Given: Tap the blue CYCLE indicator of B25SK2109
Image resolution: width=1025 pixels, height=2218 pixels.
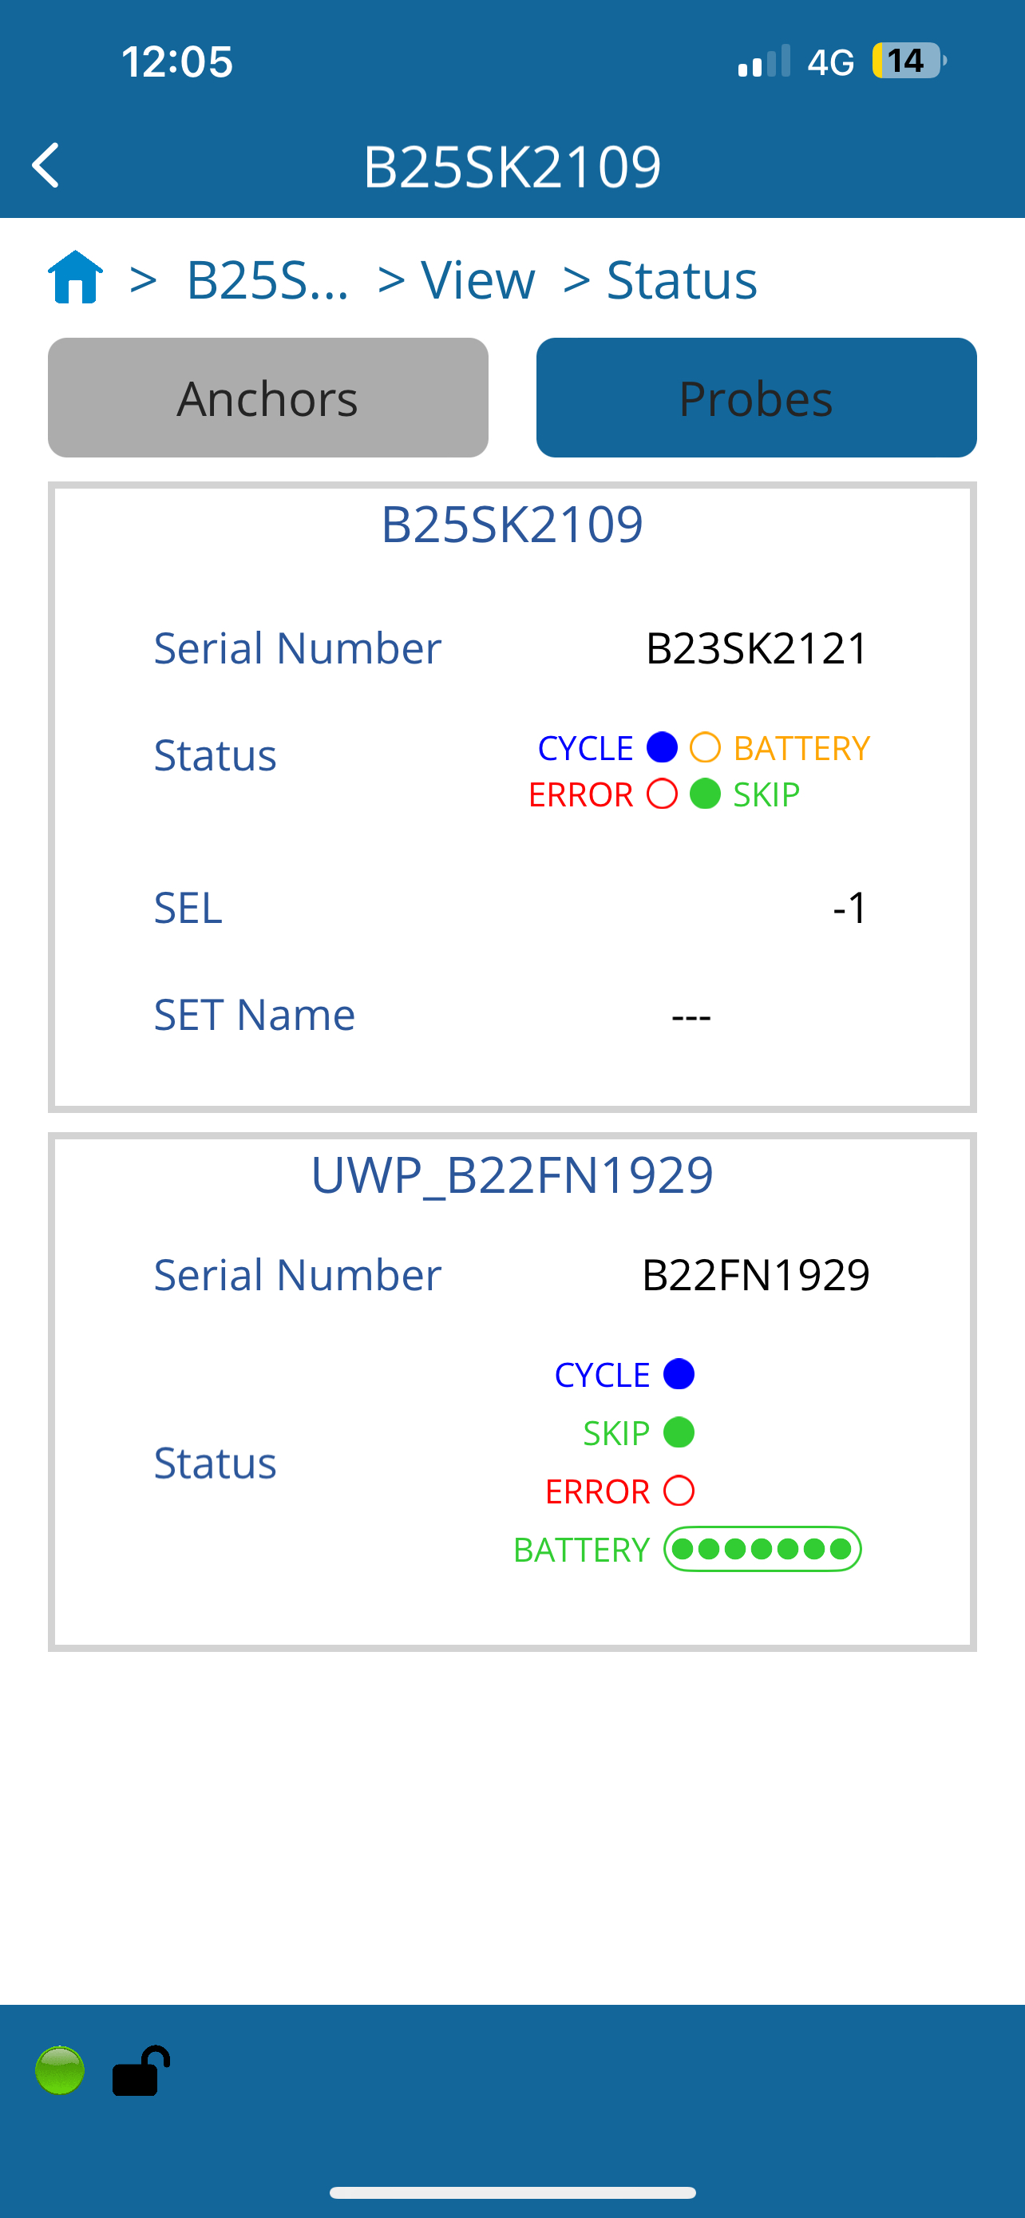Looking at the screenshot, I should (662, 747).
